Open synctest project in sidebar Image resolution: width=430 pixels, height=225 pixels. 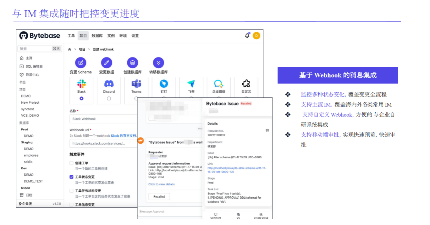27,109
